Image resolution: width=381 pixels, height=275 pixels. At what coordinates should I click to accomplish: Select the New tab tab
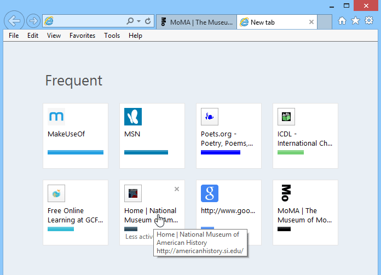[277, 22]
